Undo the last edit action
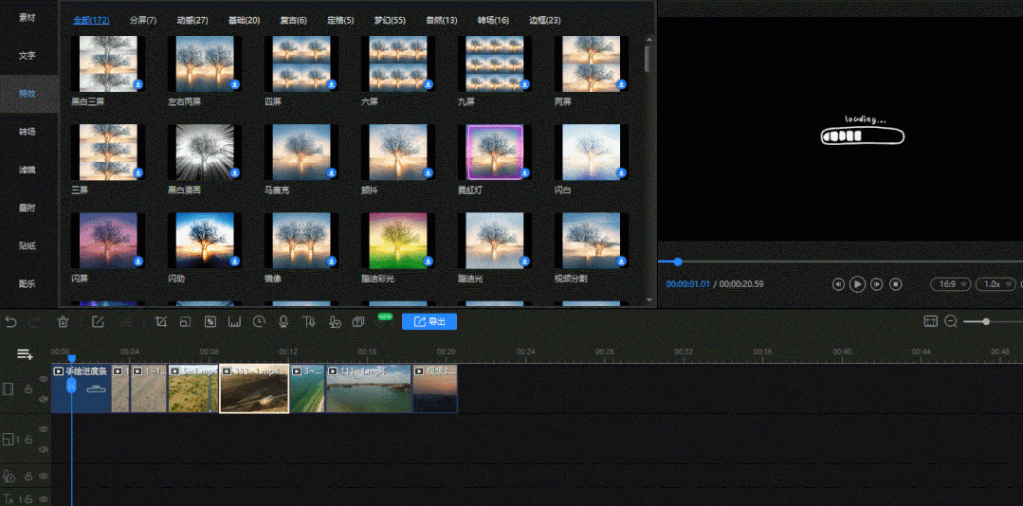The width and height of the screenshot is (1023, 506). click(10, 321)
